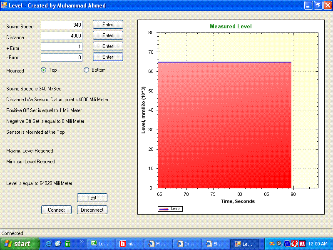Viewport: 333px width, 250px height.
Task: Click 'Minimum Level Reached' text
Action: click(31, 162)
